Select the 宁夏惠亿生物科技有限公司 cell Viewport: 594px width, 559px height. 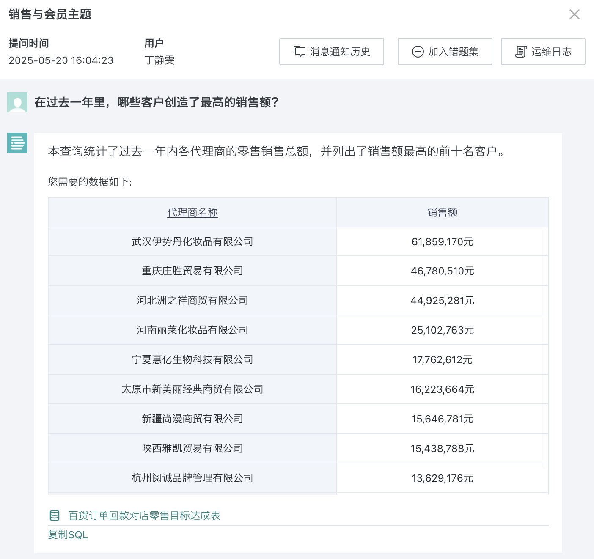click(192, 359)
